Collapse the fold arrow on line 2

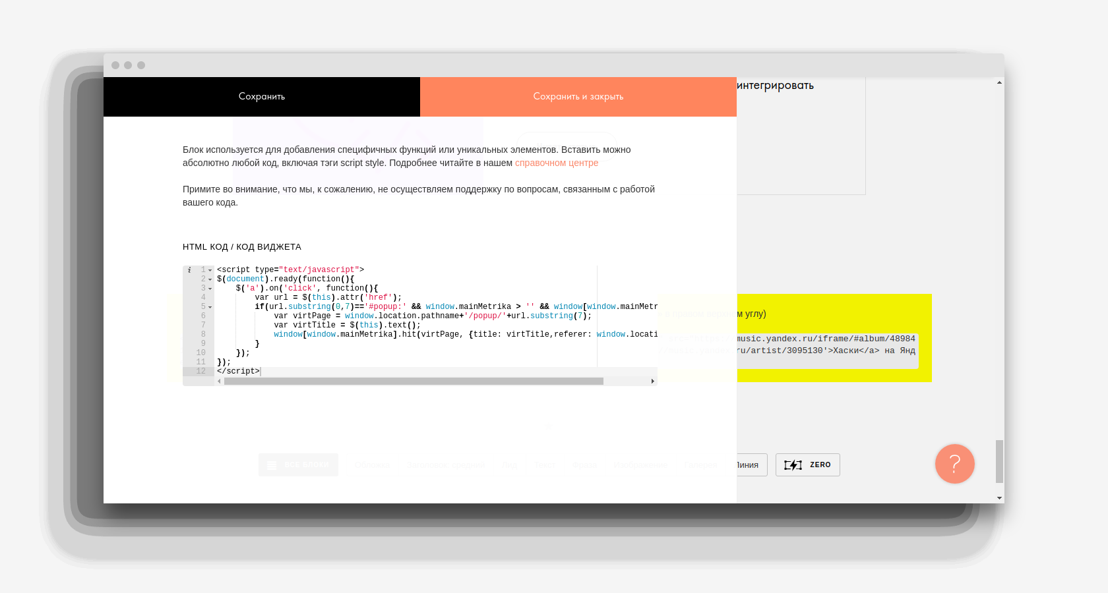click(210, 279)
